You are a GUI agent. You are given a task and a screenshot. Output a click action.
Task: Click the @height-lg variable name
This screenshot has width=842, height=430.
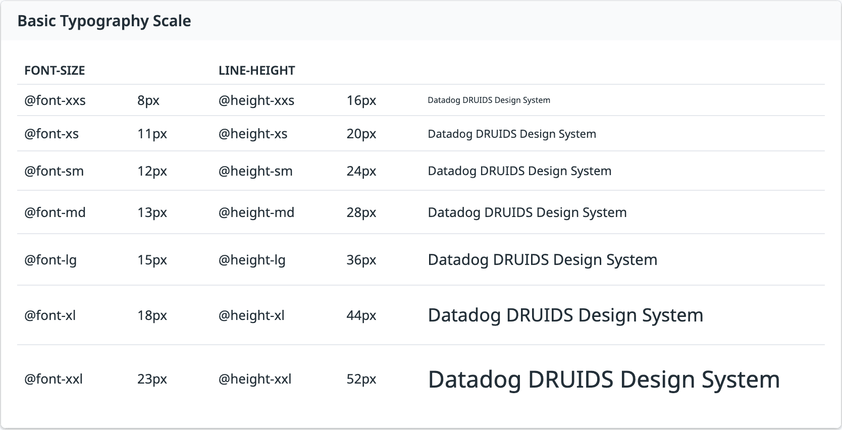click(x=252, y=260)
